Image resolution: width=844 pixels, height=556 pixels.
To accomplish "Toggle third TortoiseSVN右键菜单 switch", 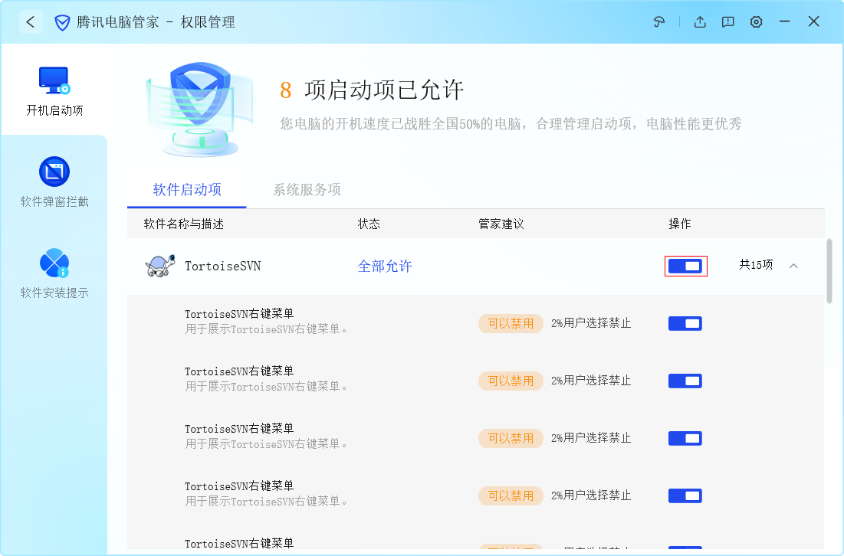I will click(685, 438).
